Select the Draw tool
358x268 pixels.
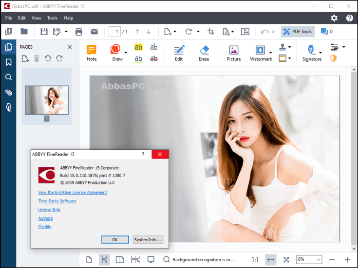click(116, 53)
